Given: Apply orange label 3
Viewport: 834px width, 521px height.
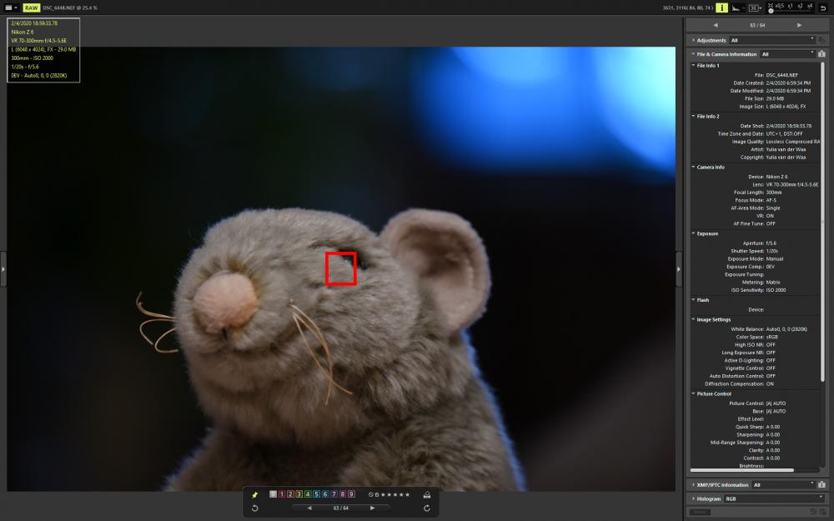Looking at the screenshot, I should [x=299, y=494].
